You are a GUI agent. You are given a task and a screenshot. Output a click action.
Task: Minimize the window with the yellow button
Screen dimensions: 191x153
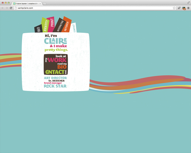(x=6, y=3)
